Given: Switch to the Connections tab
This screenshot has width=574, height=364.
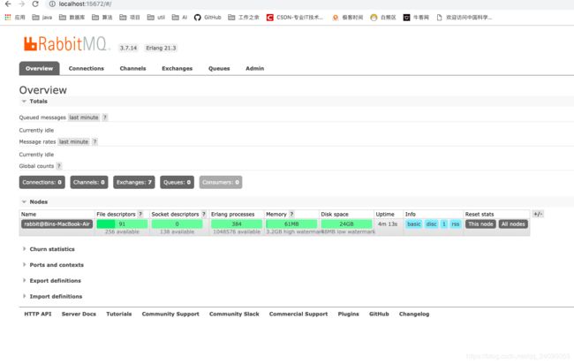Looking at the screenshot, I should pyautogui.click(x=86, y=69).
